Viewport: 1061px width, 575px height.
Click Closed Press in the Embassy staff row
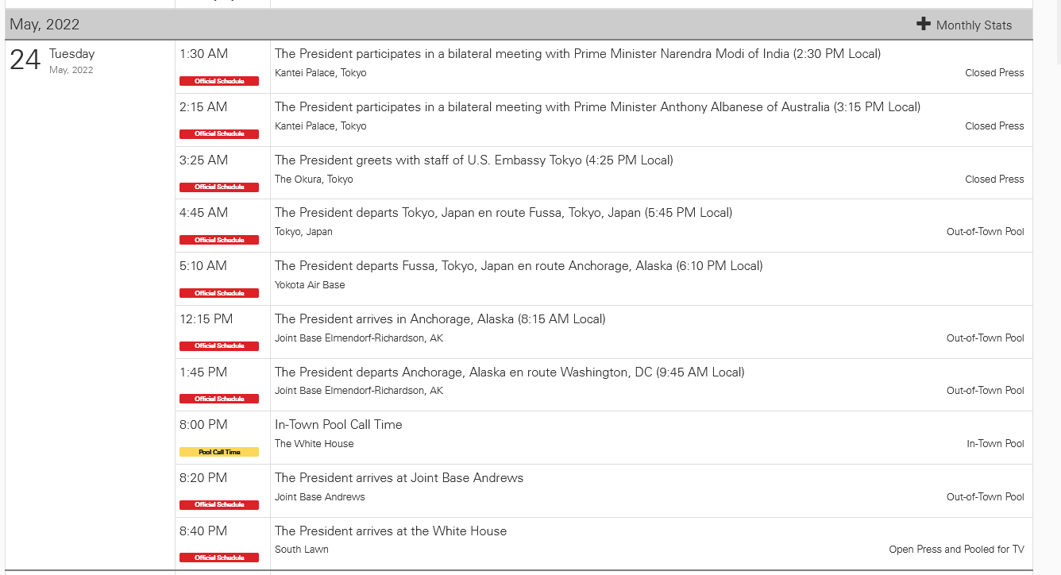click(994, 179)
